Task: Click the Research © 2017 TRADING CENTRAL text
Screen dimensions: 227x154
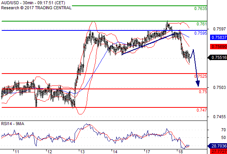Action: point(36,8)
